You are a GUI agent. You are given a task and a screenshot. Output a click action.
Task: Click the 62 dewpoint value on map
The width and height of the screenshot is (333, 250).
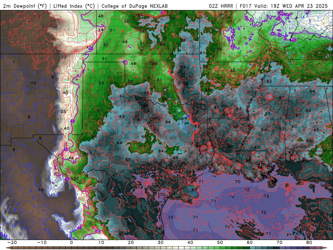[x=122, y=96]
